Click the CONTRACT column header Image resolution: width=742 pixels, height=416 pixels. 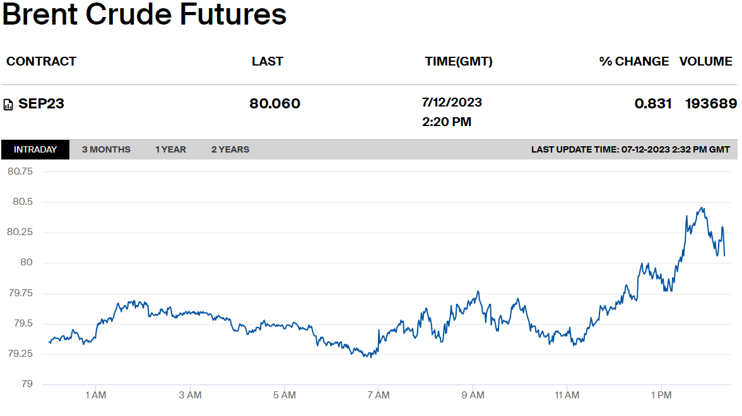click(x=41, y=62)
